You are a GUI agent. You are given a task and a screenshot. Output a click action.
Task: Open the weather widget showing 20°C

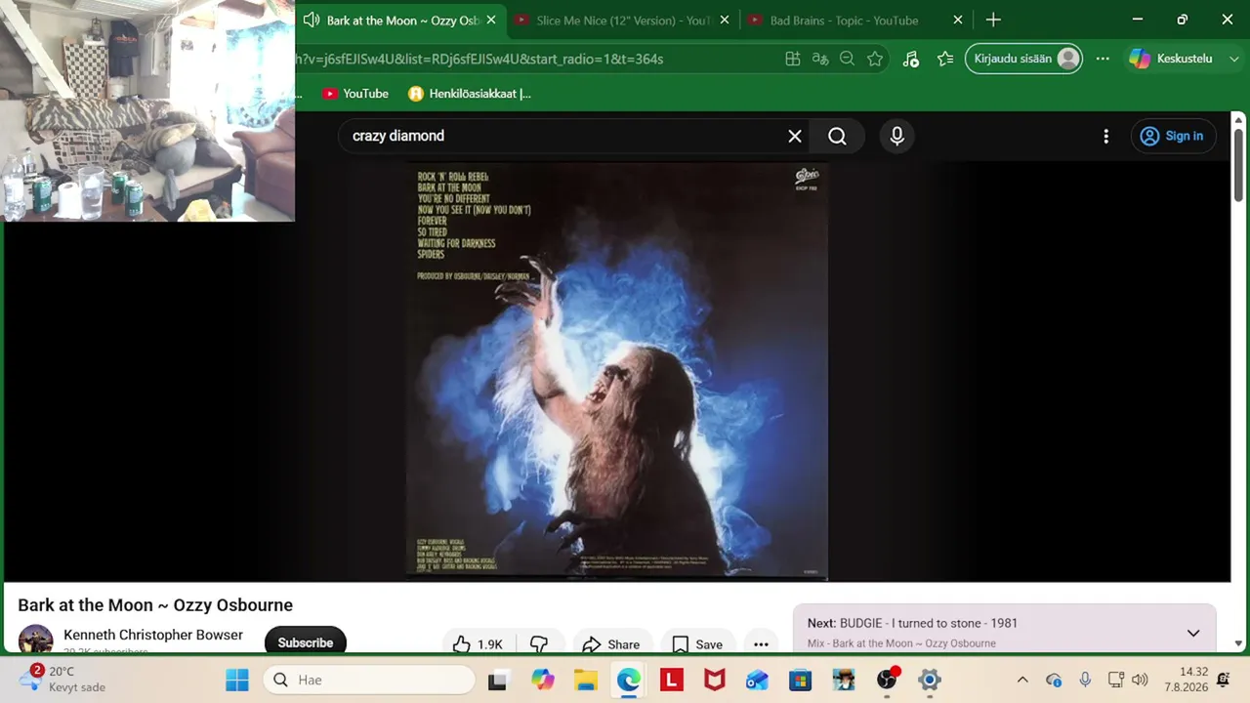pyautogui.click(x=64, y=680)
